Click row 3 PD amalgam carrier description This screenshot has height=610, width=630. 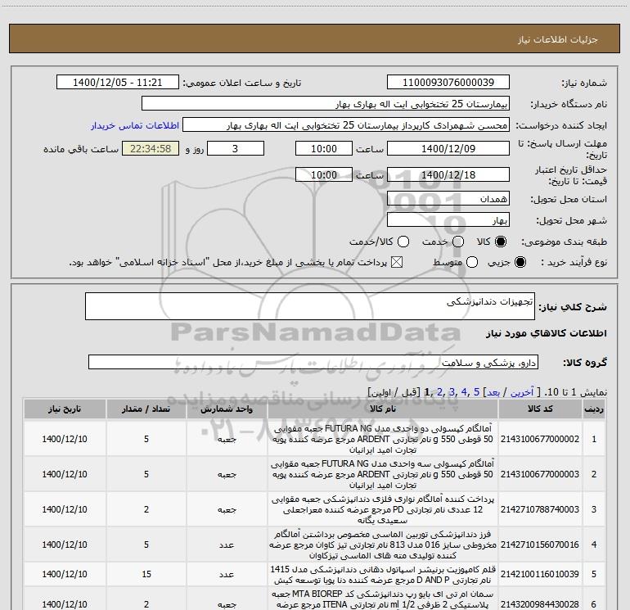(383, 509)
